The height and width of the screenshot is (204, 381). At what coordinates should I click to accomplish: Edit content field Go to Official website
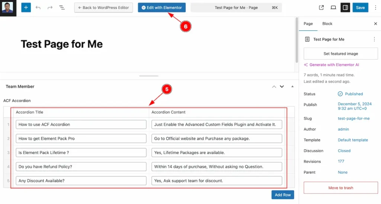[217, 139]
